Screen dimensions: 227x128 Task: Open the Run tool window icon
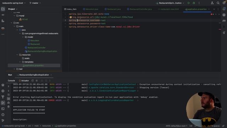[3, 103]
